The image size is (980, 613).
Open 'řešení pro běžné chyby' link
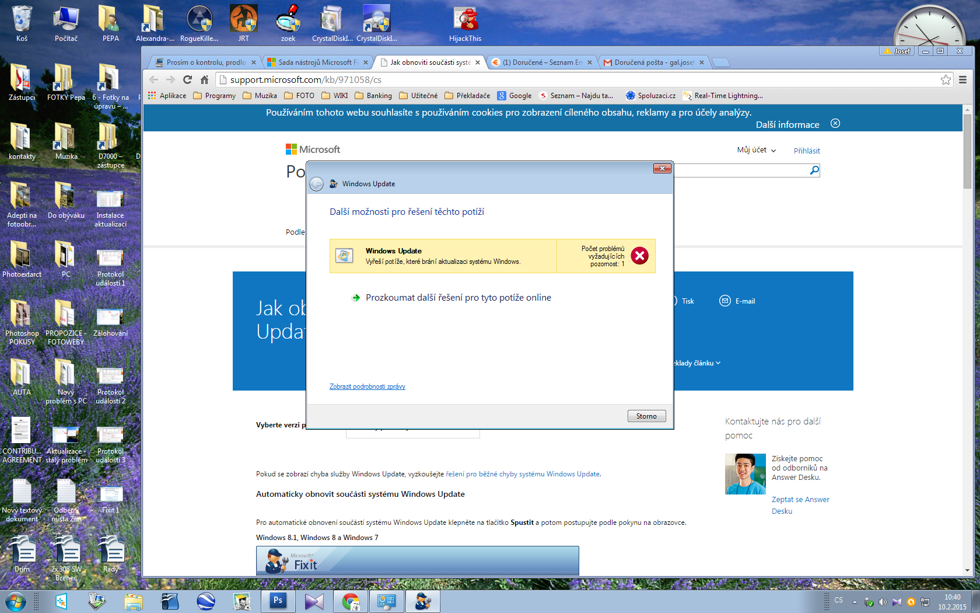(x=523, y=474)
